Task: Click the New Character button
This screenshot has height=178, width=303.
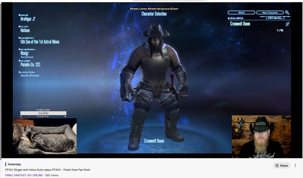Action: [270, 13]
